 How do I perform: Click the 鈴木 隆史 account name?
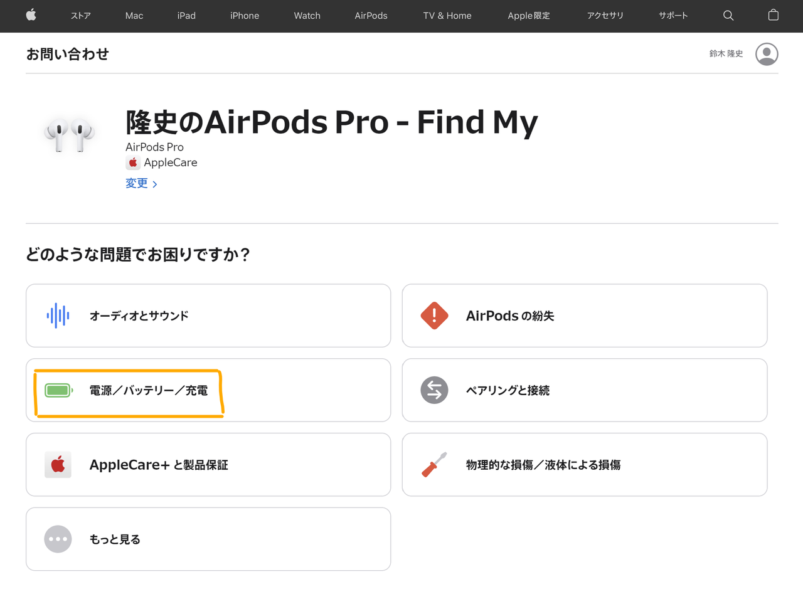(726, 54)
